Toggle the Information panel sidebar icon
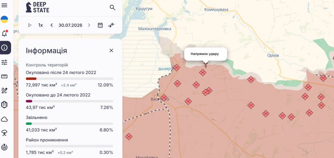The image size is (334, 158). click(4, 48)
